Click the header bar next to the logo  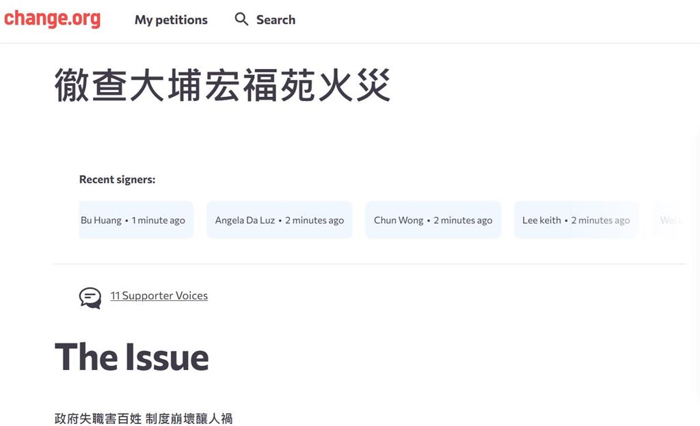[x=410, y=19]
